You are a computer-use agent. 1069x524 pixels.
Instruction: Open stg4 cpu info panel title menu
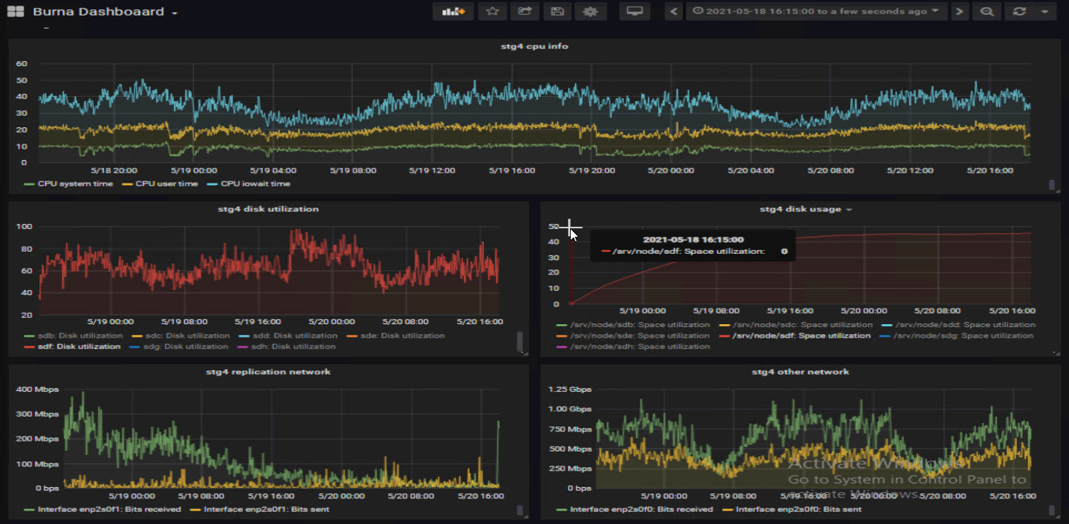534,46
